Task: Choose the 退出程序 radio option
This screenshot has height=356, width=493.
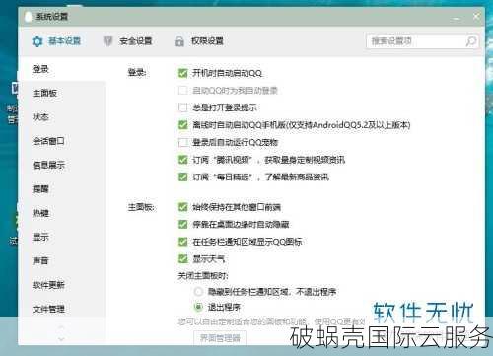Action: [x=198, y=307]
